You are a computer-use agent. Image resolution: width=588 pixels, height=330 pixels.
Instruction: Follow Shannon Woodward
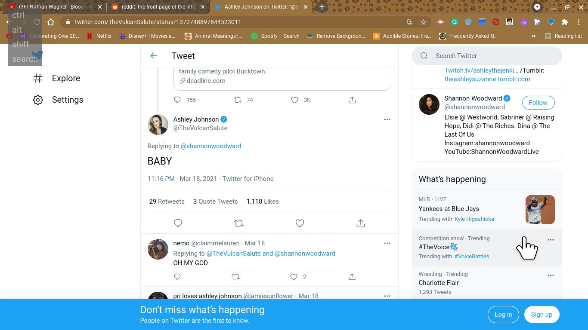tap(538, 103)
